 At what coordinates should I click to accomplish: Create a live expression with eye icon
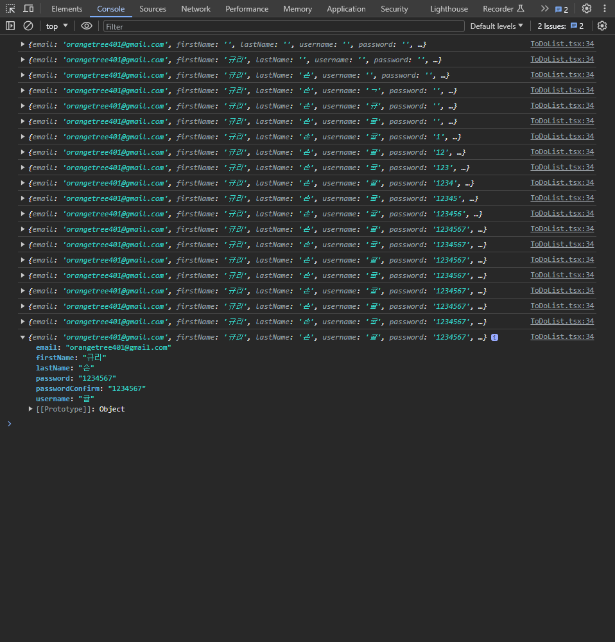87,26
